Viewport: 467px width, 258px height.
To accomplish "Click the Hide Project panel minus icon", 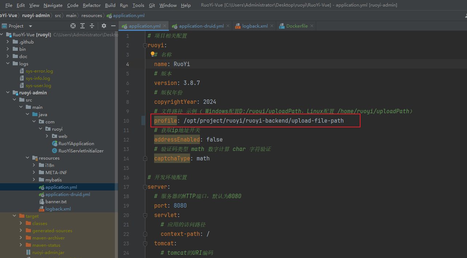I will [x=113, y=26].
